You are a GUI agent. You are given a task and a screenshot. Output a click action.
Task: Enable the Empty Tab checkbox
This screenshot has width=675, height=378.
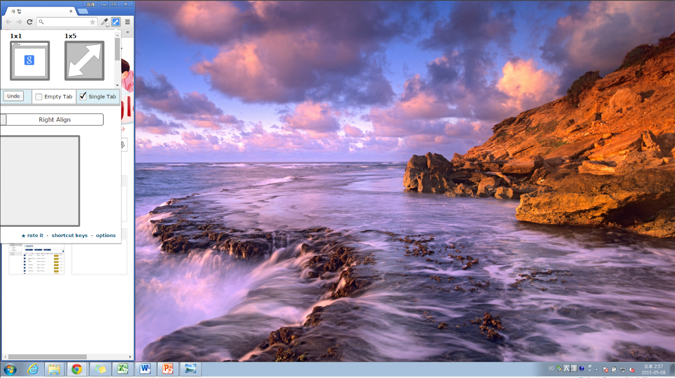[x=39, y=97]
